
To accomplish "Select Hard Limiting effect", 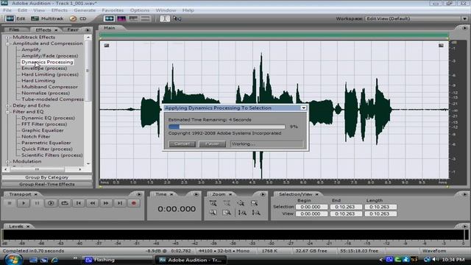I will 38,80.
